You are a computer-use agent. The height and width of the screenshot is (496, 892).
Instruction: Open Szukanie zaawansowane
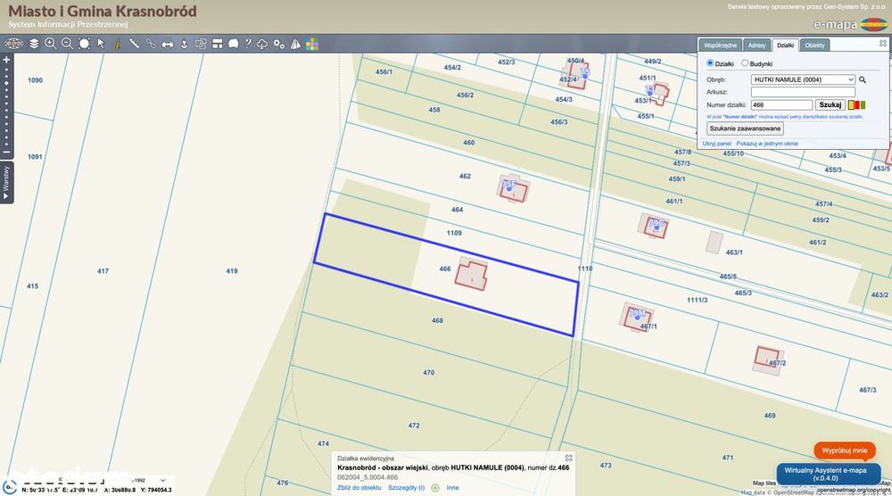[745, 128]
